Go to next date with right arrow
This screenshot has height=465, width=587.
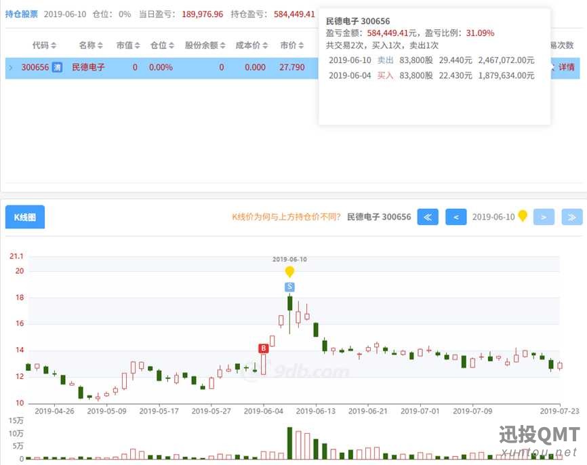click(544, 217)
